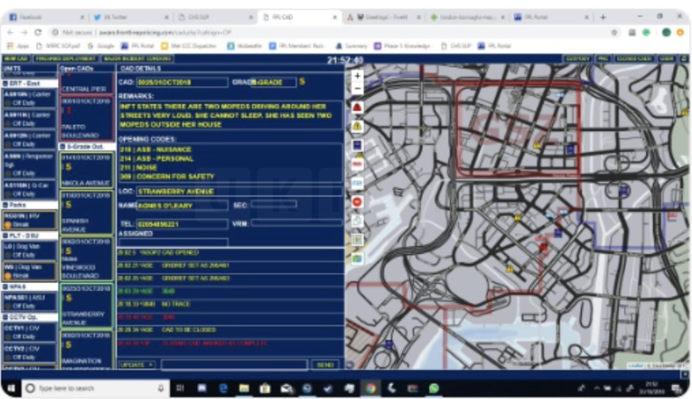
Task: Open the GRADE dropdown showing S-GRADE
Action: click(x=273, y=82)
